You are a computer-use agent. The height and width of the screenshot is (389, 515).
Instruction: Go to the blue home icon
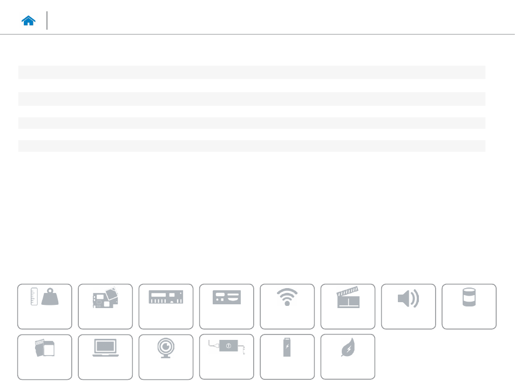[x=28, y=21]
